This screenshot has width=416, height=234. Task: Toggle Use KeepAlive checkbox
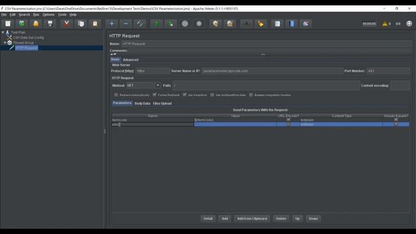[x=185, y=95]
